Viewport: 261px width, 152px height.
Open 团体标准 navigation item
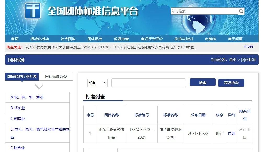[95, 39]
